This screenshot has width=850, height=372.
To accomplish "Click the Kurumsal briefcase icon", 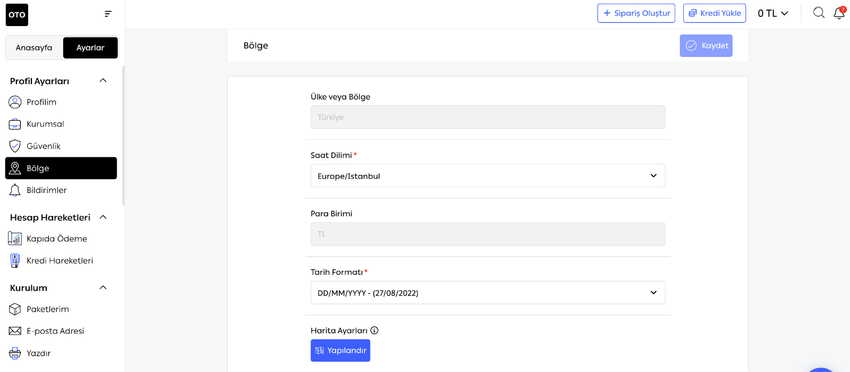I will pos(15,124).
